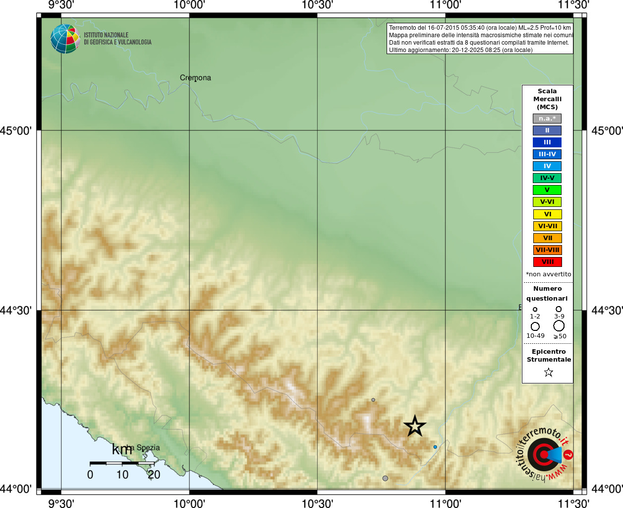Click the 'Istituto Nazionale di Geofisica e Vulcanologia' text
Viewport: 623px width, 508px height.
117,39
